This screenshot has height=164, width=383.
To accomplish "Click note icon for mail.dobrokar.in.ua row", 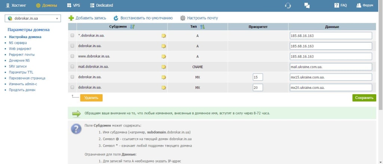I will point(164,66).
